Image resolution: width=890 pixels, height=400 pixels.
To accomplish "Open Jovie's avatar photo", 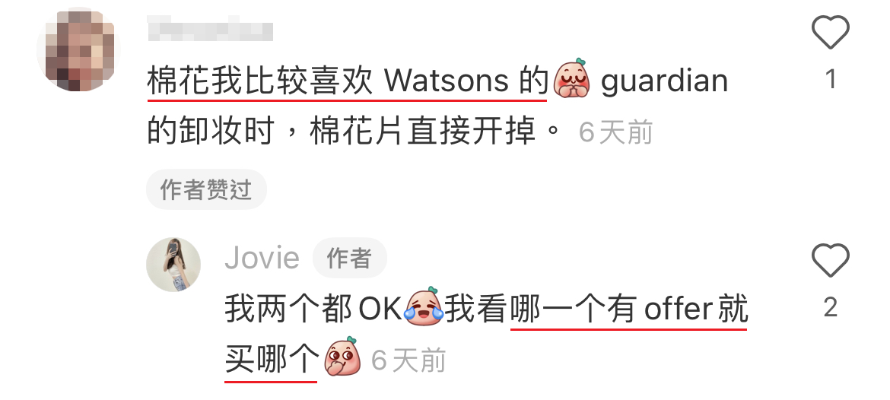I will pos(173,265).
